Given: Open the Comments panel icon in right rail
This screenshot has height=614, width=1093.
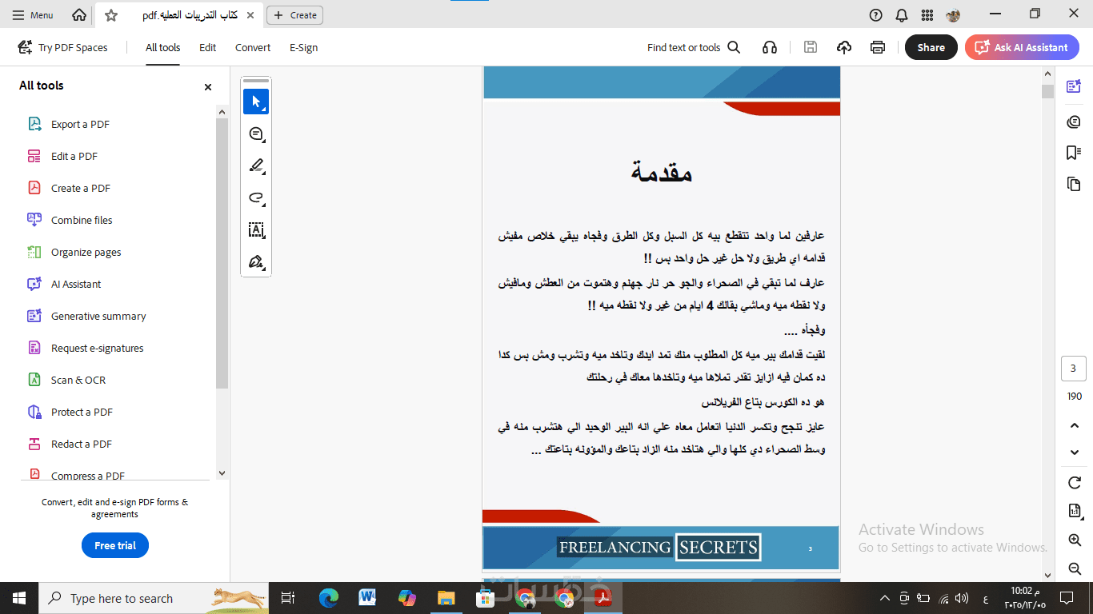Looking at the screenshot, I should coord(1074,122).
